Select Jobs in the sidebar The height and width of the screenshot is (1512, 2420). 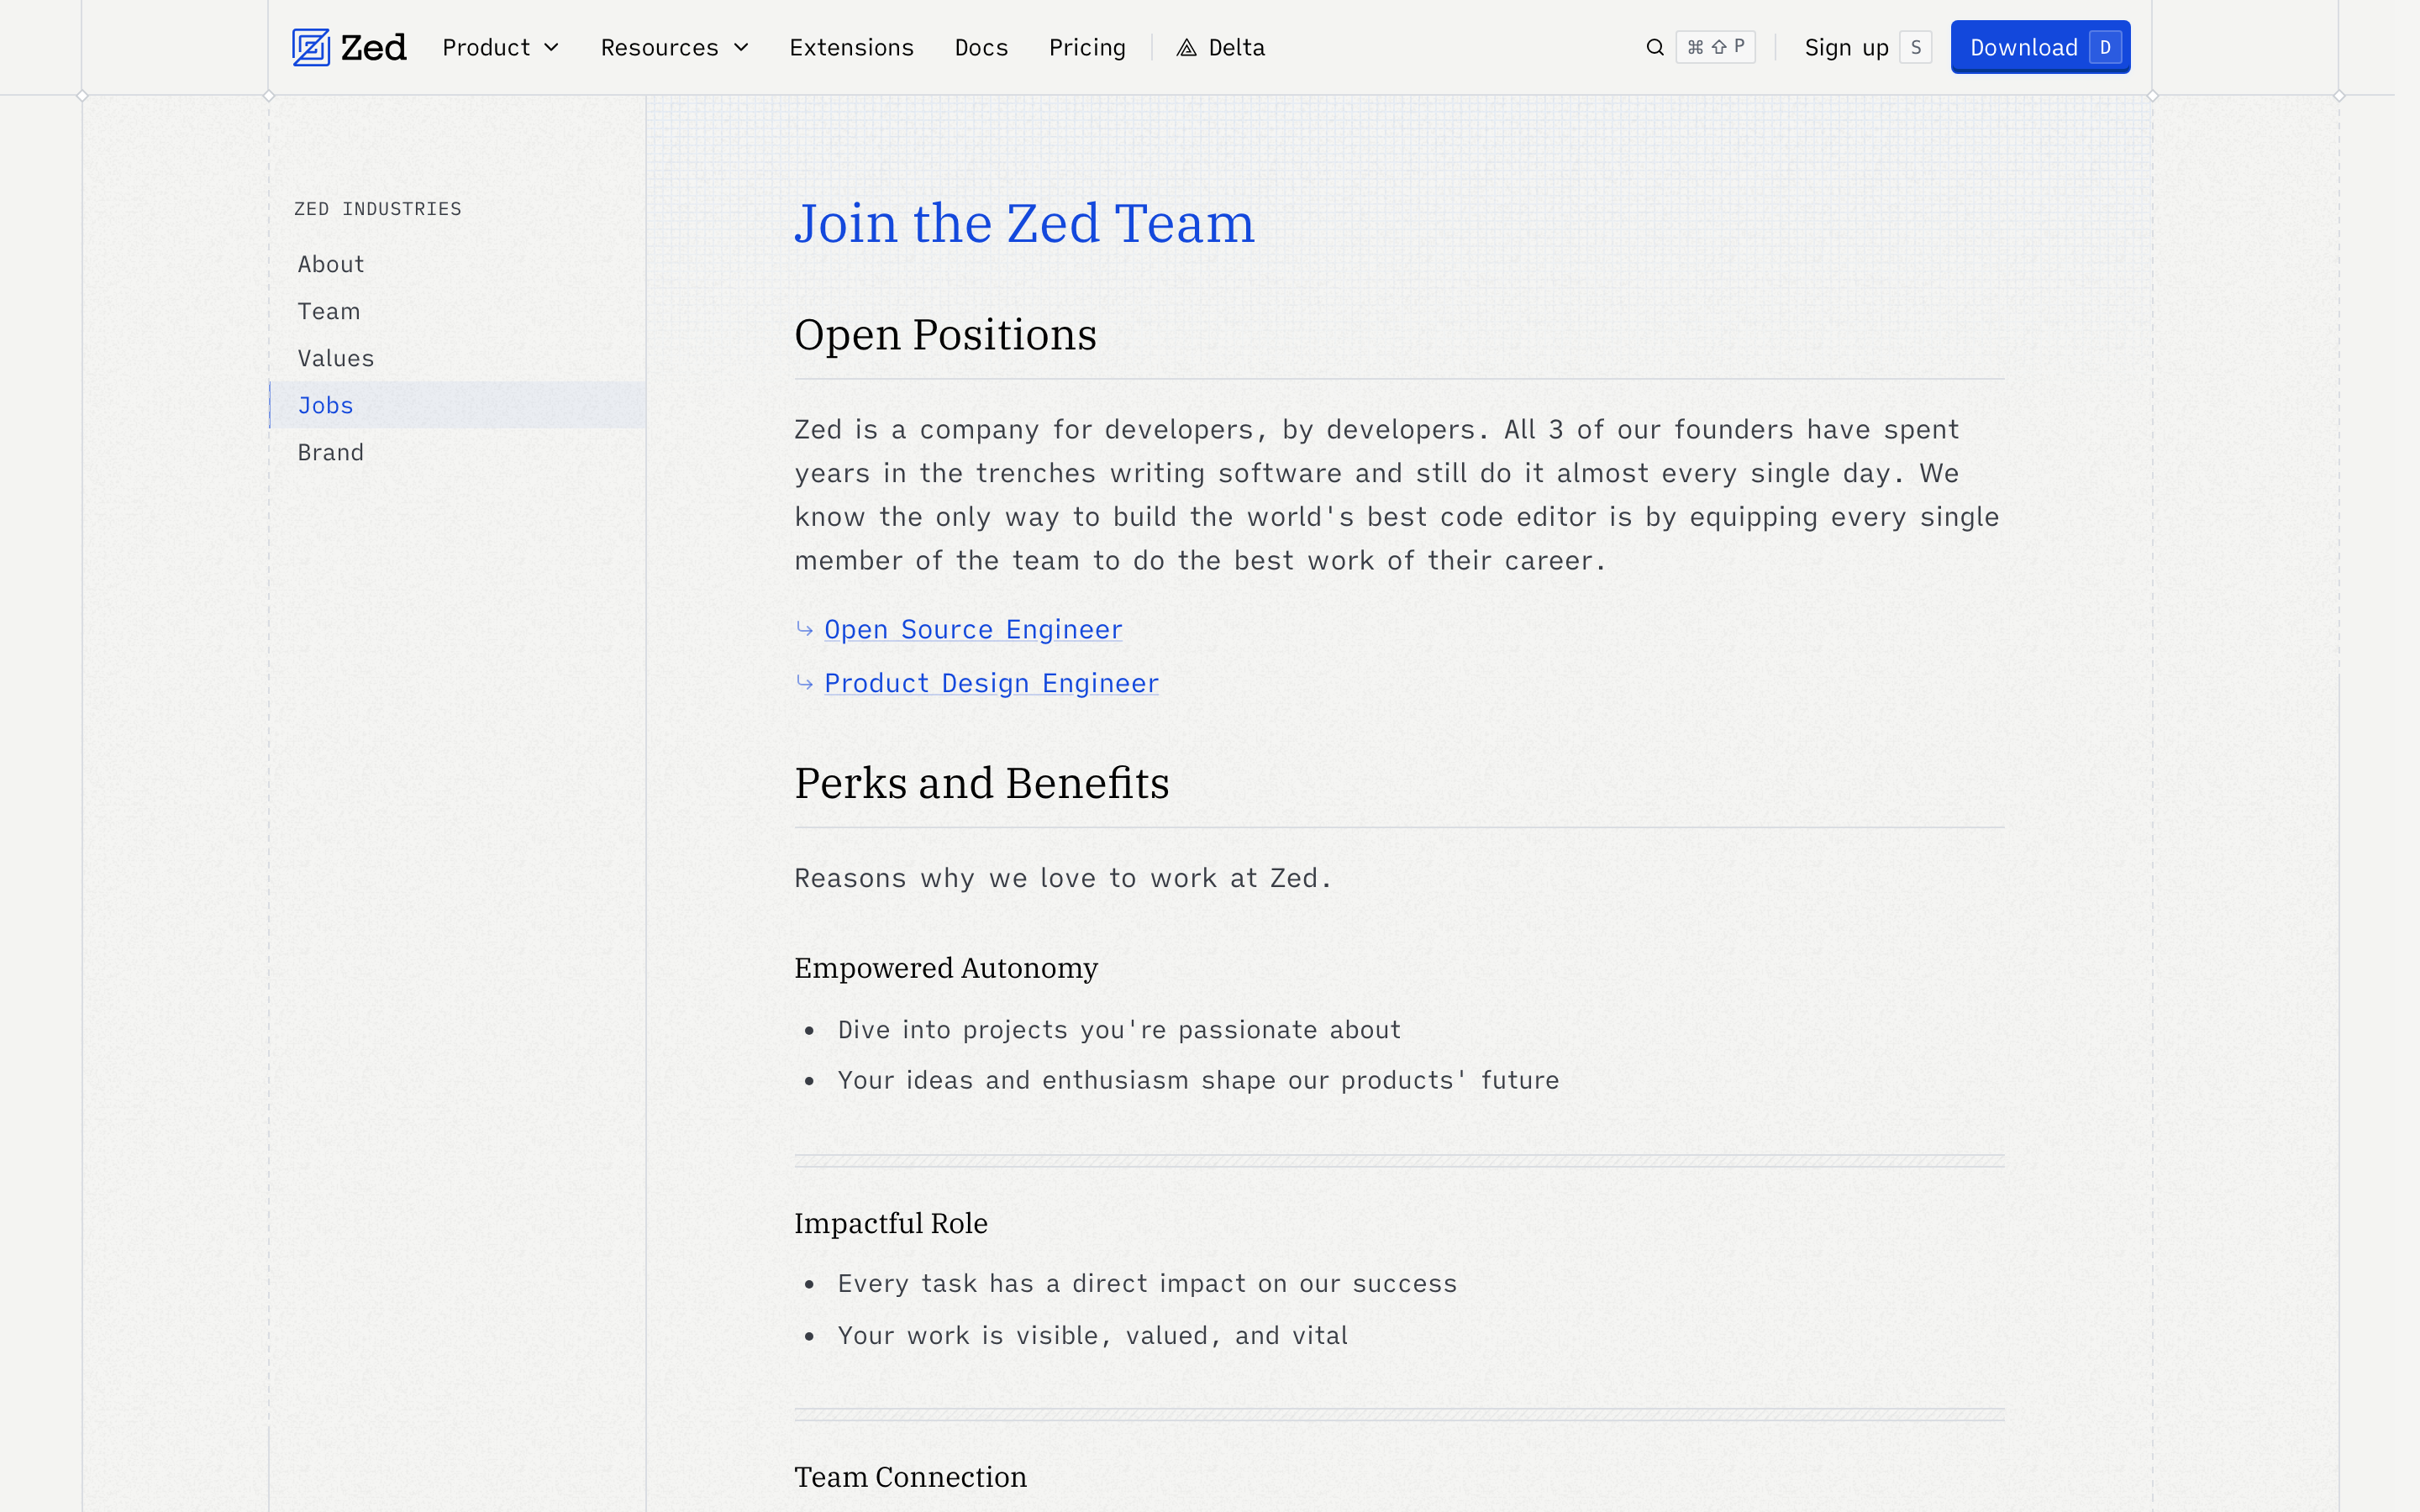[x=458, y=405]
